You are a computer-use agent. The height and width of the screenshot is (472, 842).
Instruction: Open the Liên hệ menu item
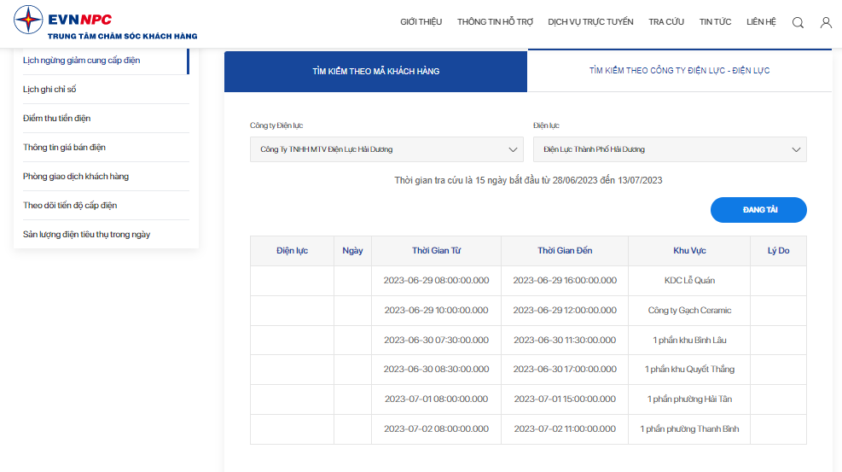pyautogui.click(x=761, y=22)
